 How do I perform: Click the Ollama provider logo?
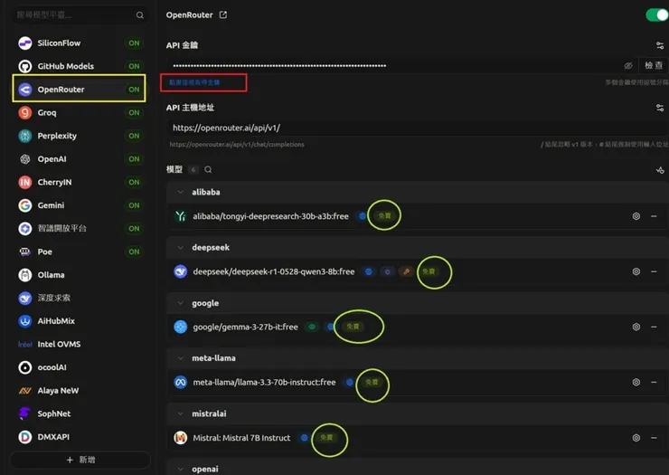click(x=25, y=275)
